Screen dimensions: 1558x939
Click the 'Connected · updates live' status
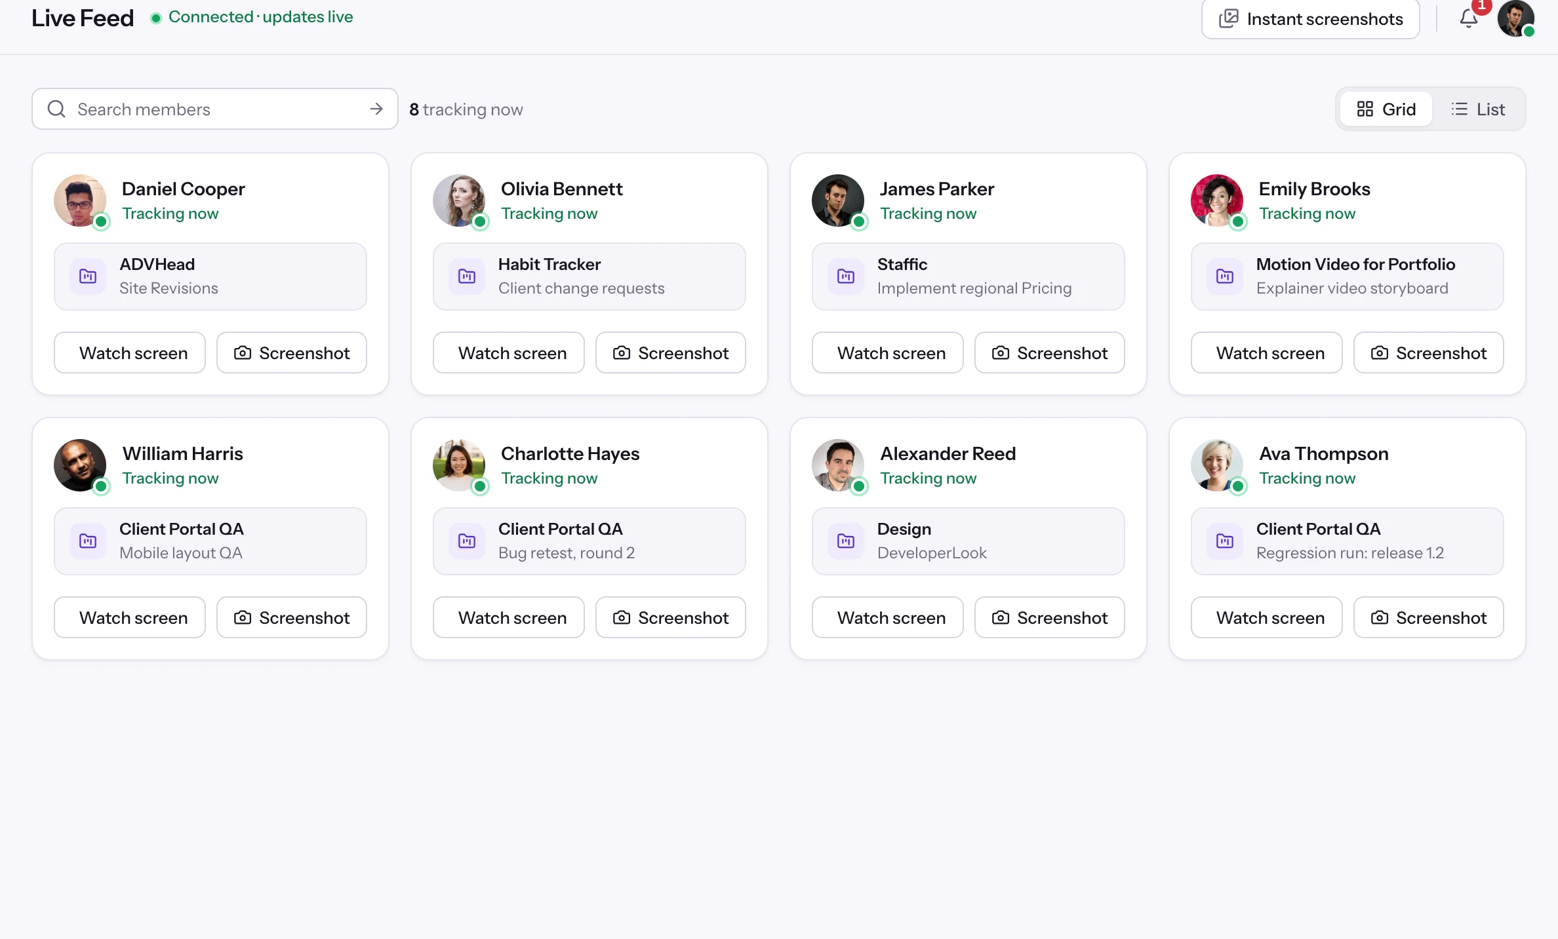pyautogui.click(x=252, y=17)
